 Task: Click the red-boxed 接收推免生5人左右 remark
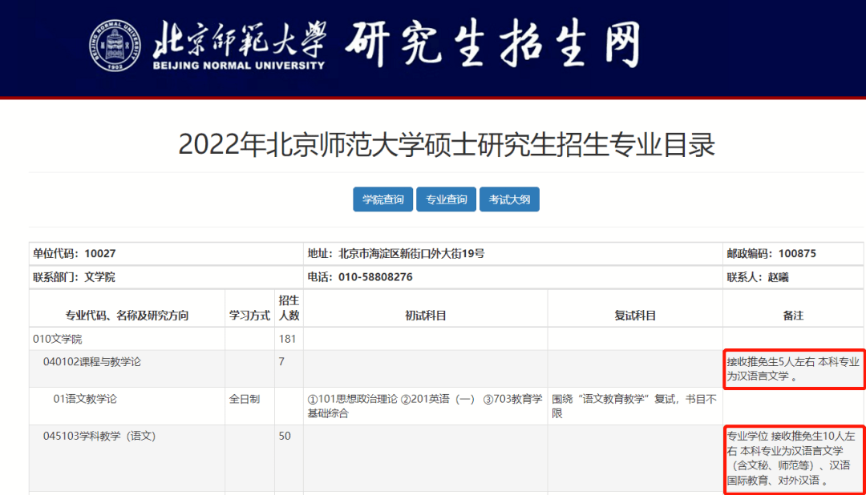[x=794, y=368]
